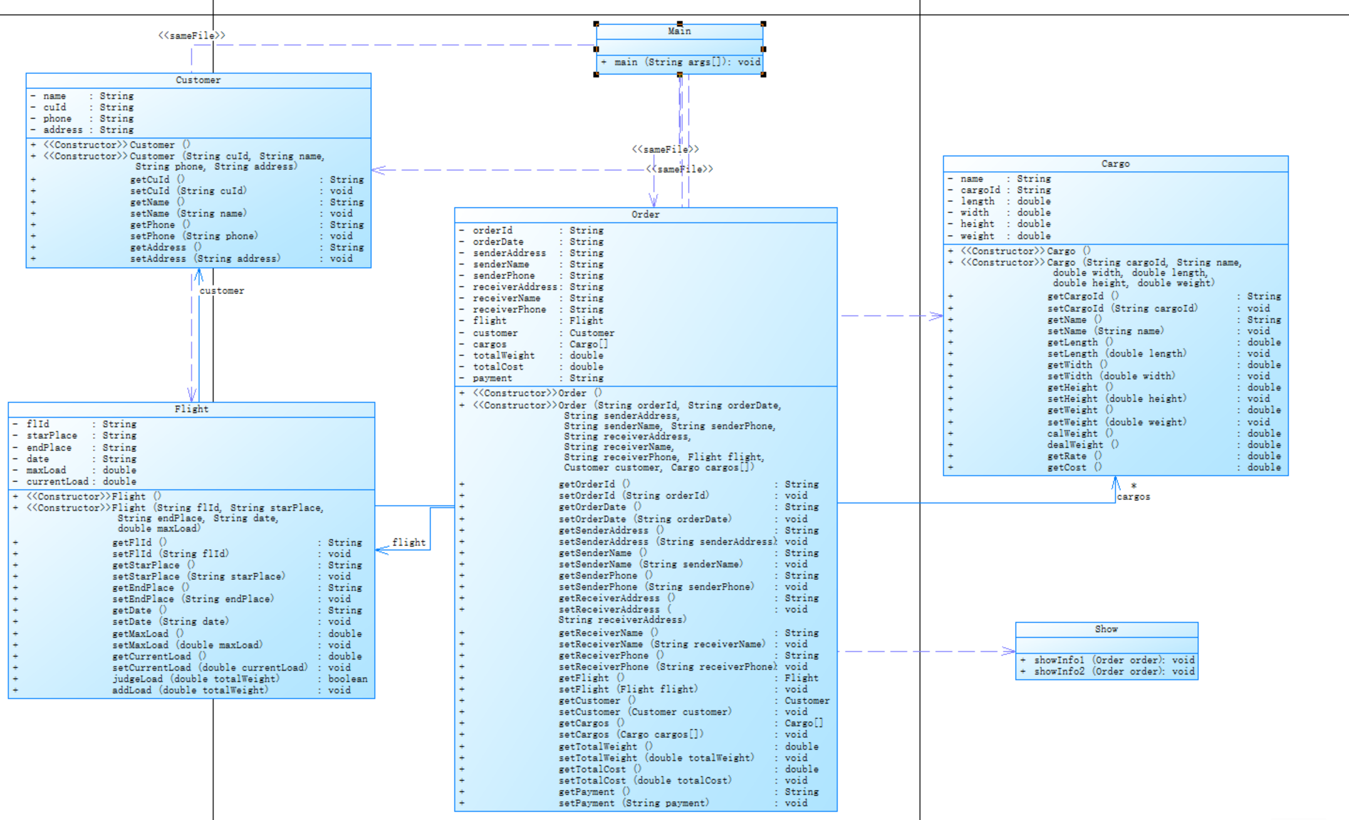
Task: Select the Main class title header
Action: coord(679,31)
